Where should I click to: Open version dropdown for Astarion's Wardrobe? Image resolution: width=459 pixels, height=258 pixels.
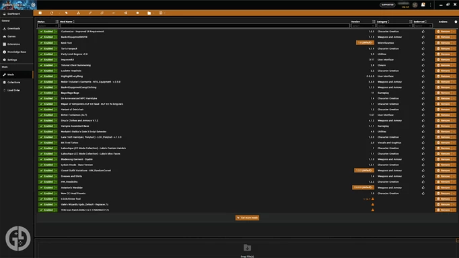(363, 187)
